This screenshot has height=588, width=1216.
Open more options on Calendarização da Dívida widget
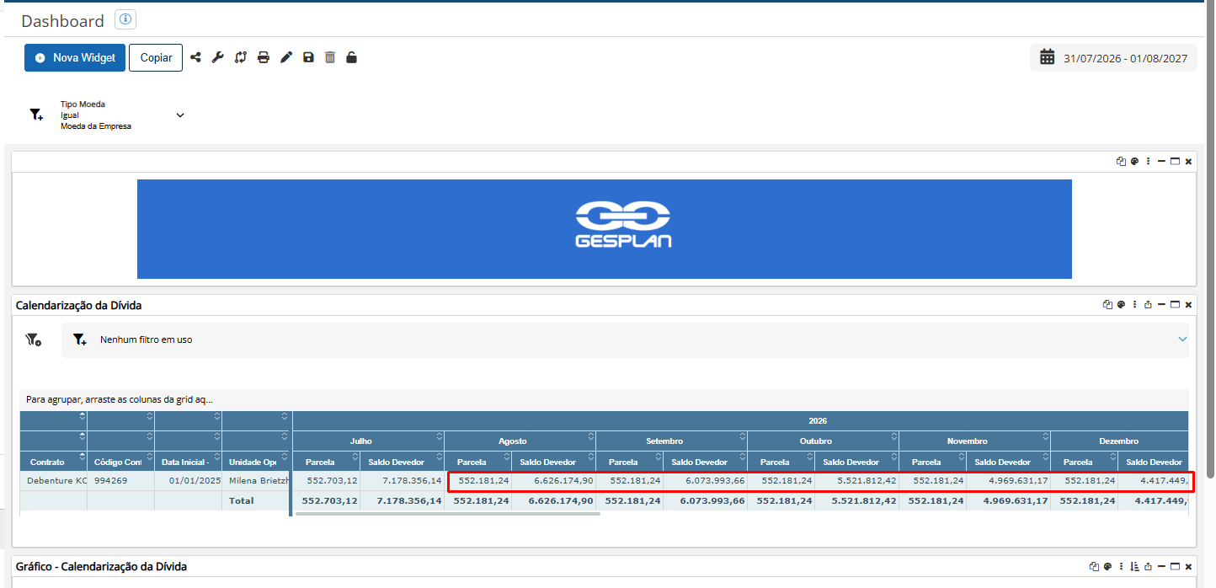[1134, 305]
